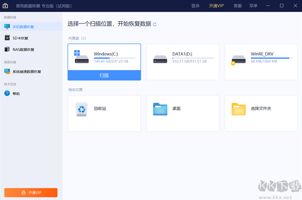Screen dimensions: 302x200
Task: Switch to NAS数据恢复 sidebar entry
Action: coord(31,50)
